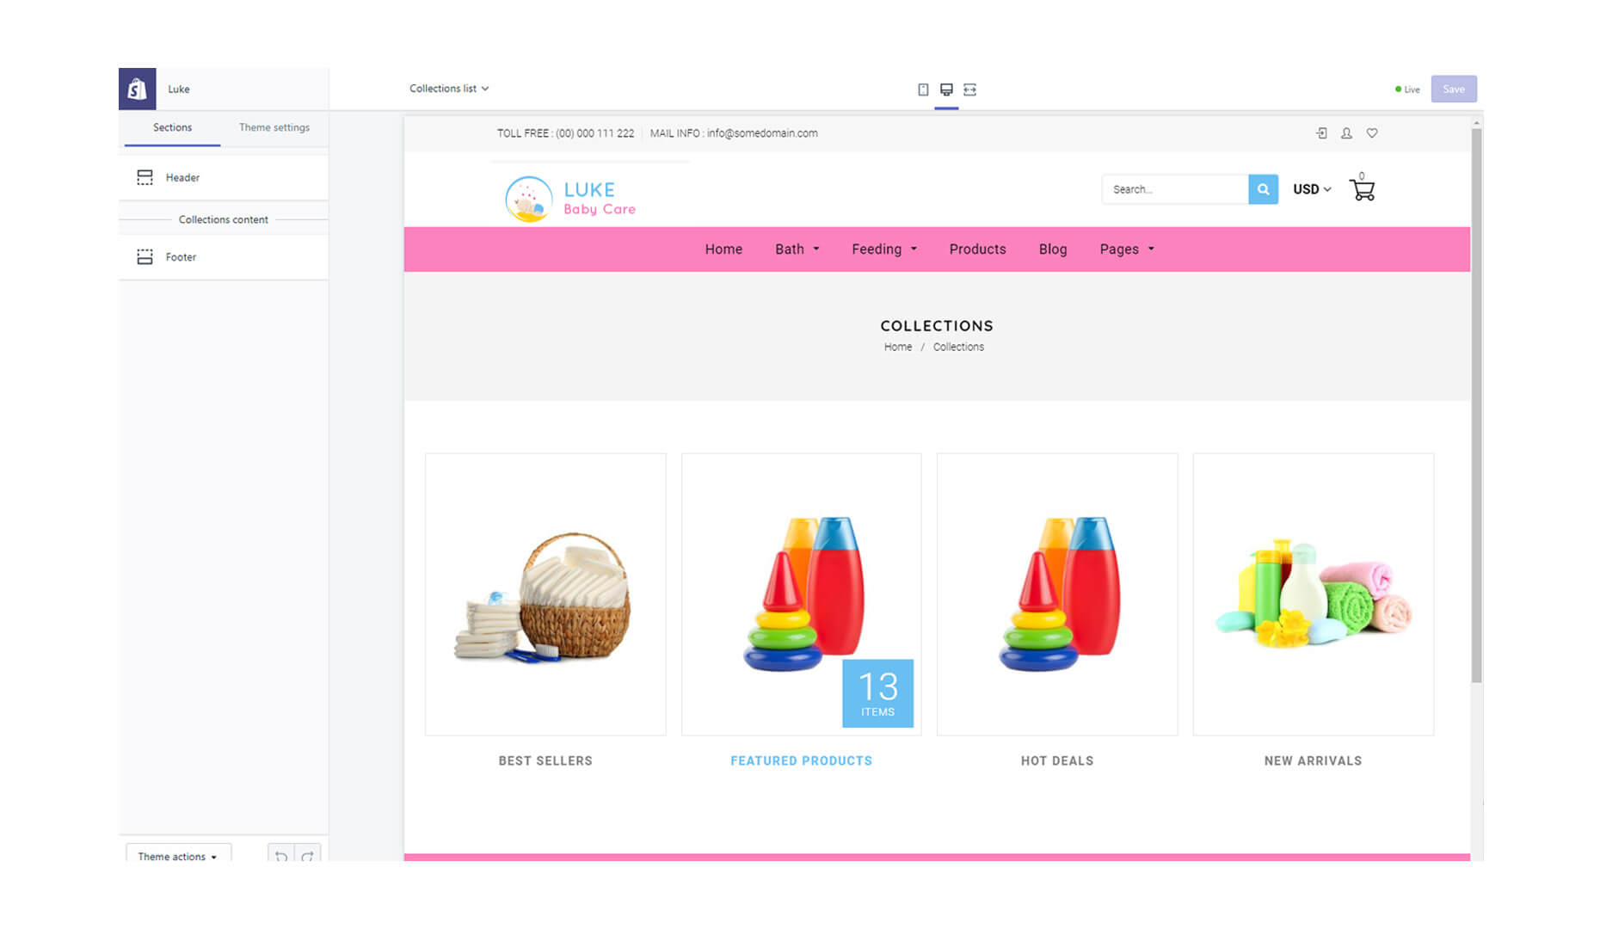Expand the Bath menu dropdown
1600x929 pixels.
coord(797,249)
